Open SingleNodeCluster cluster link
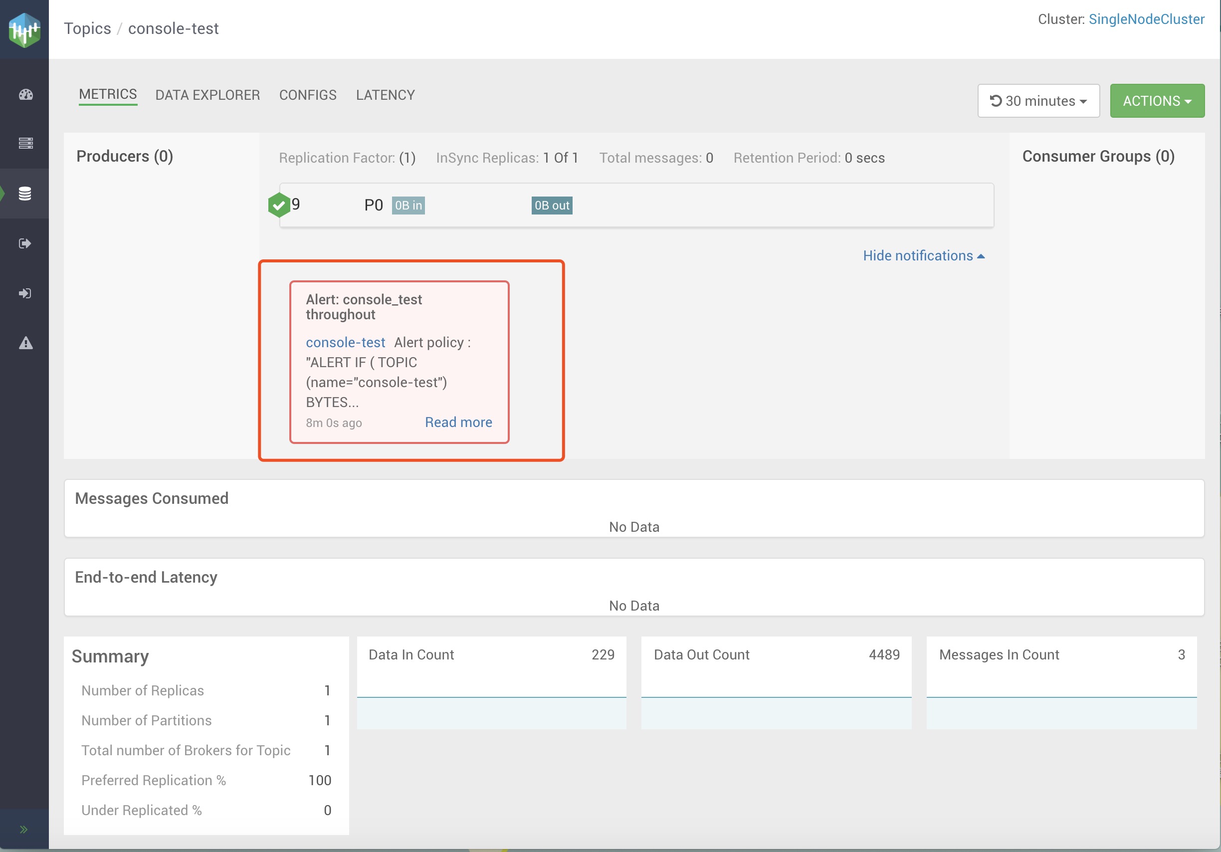This screenshot has width=1221, height=852. point(1147,19)
